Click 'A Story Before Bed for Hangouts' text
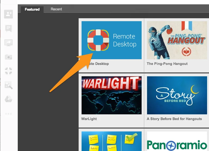 point(174,119)
